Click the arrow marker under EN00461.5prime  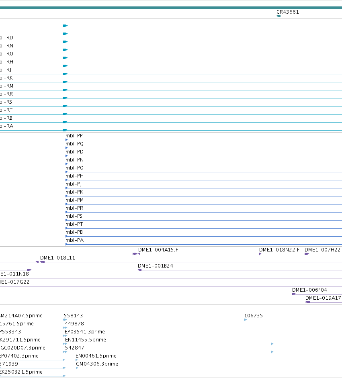(77, 360)
